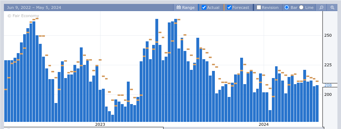Click the zoom out magnifier icon
Image resolution: width=341 pixels, height=129 pixels.
point(332,7)
